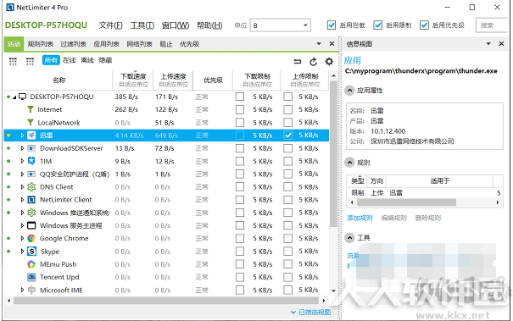Viewport: 513px width, 321px height.
Task: Click the 迅雷 Thunder app icon
Action: [31, 136]
